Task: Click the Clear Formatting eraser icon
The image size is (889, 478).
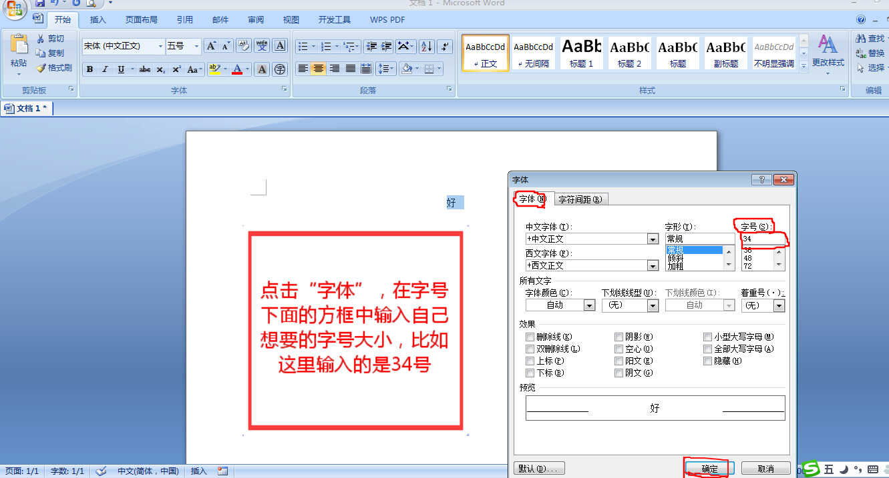Action: 244,46
